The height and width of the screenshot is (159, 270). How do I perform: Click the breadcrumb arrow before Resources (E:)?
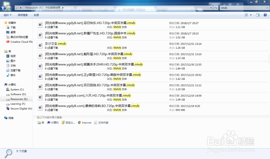(21, 8)
